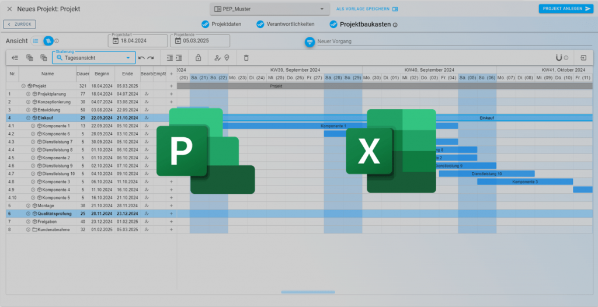Click the Neuer Vorgang input field

tap(453, 41)
